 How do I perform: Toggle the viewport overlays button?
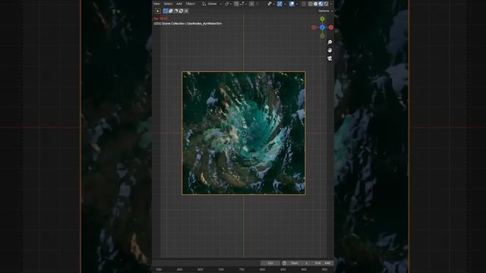click(x=292, y=4)
